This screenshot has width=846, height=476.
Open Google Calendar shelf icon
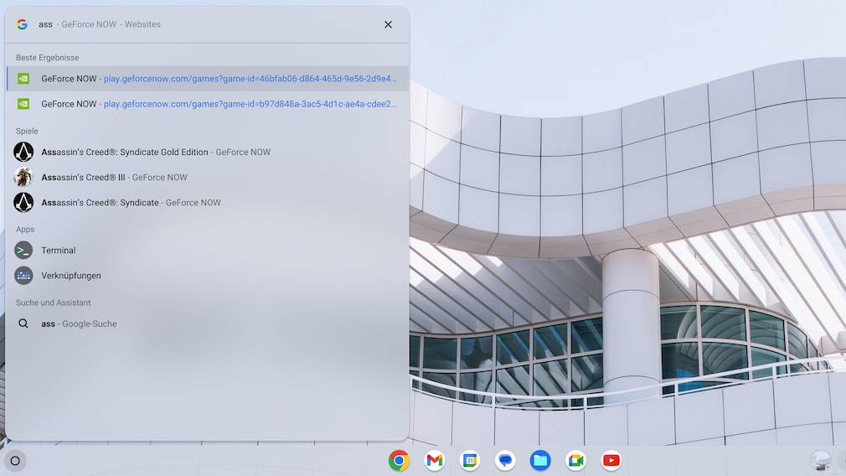click(470, 460)
